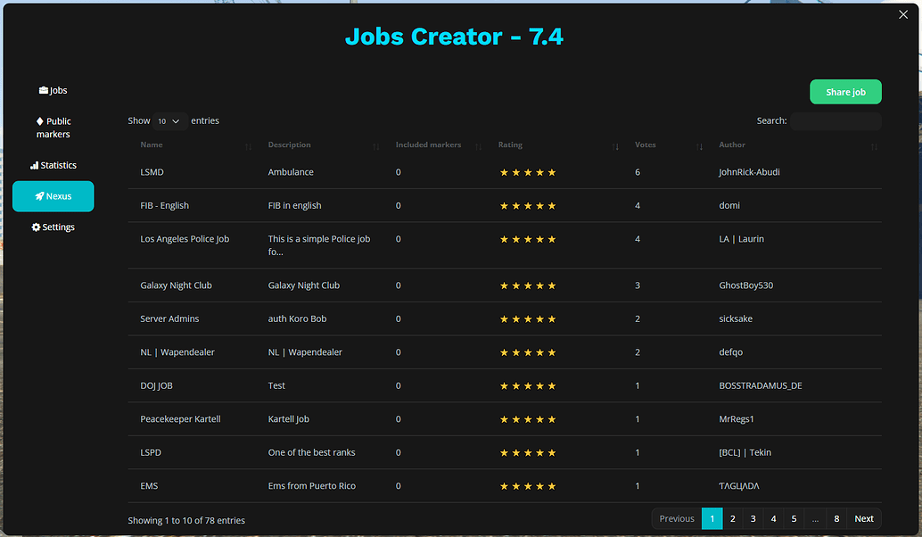Click the third star in the Server Admins rating

(x=527, y=318)
